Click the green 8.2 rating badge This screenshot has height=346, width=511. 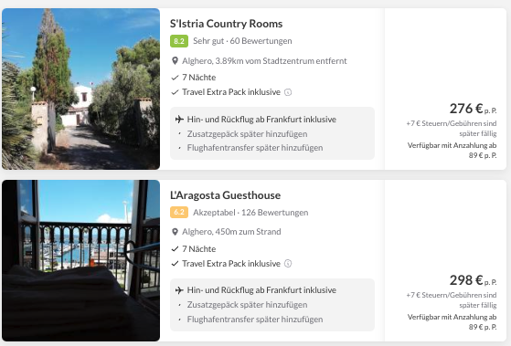[179, 41]
